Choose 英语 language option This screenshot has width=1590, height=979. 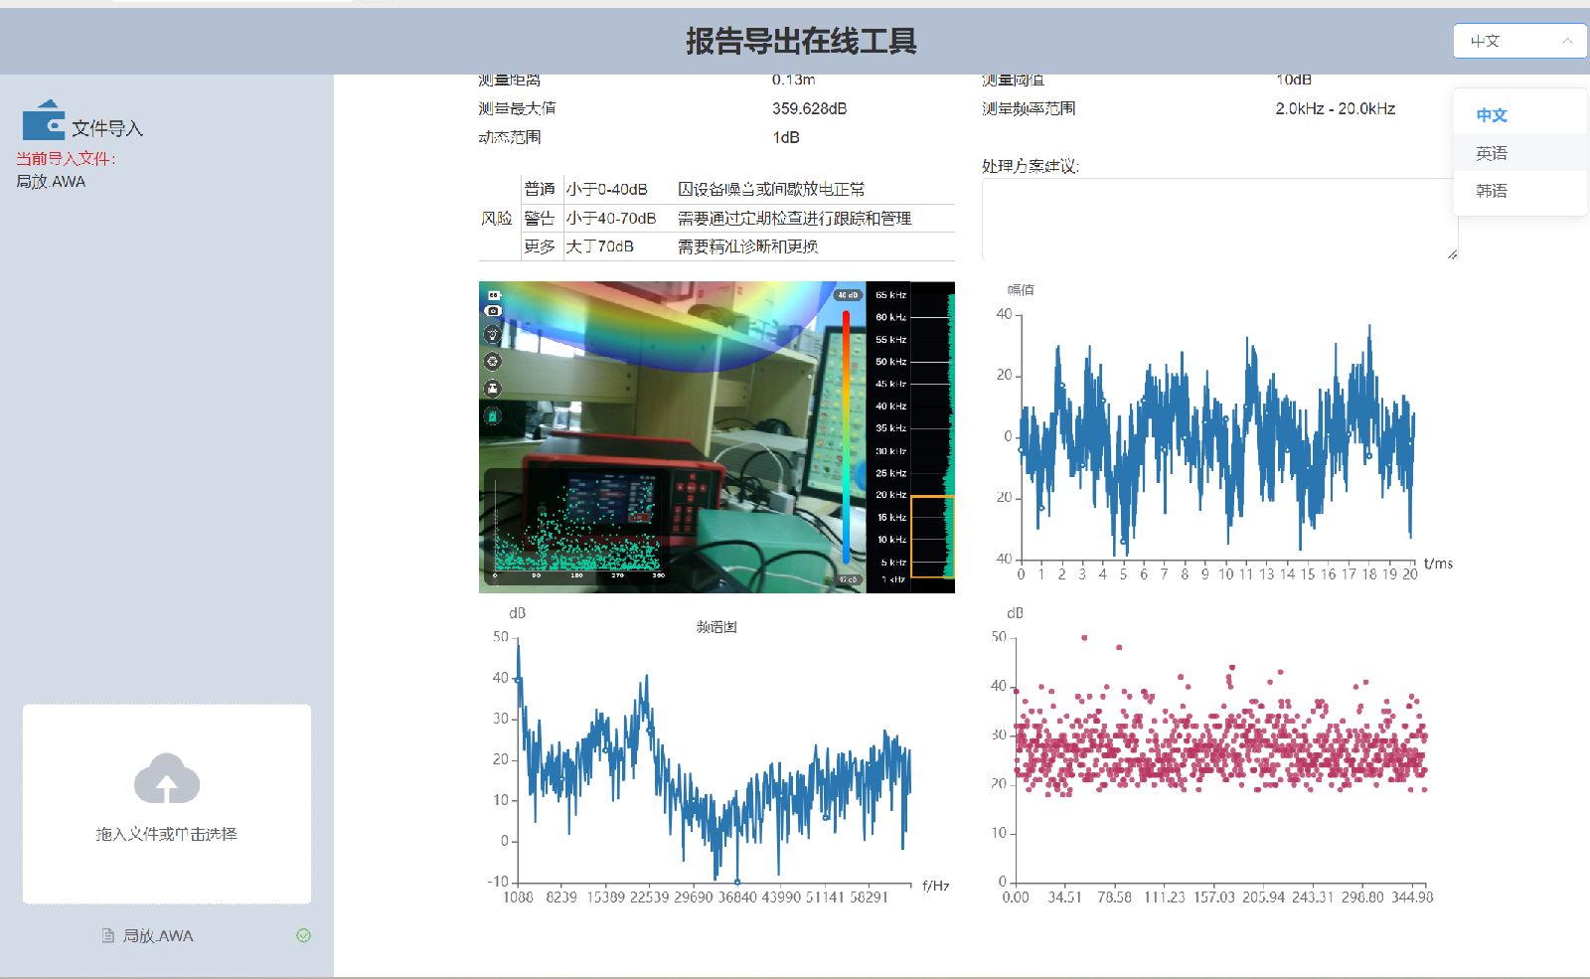point(1492,153)
